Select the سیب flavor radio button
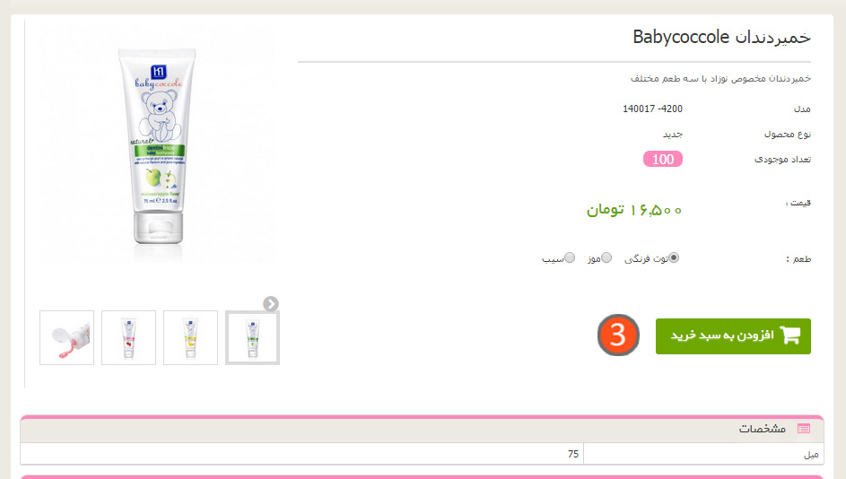 click(x=570, y=257)
